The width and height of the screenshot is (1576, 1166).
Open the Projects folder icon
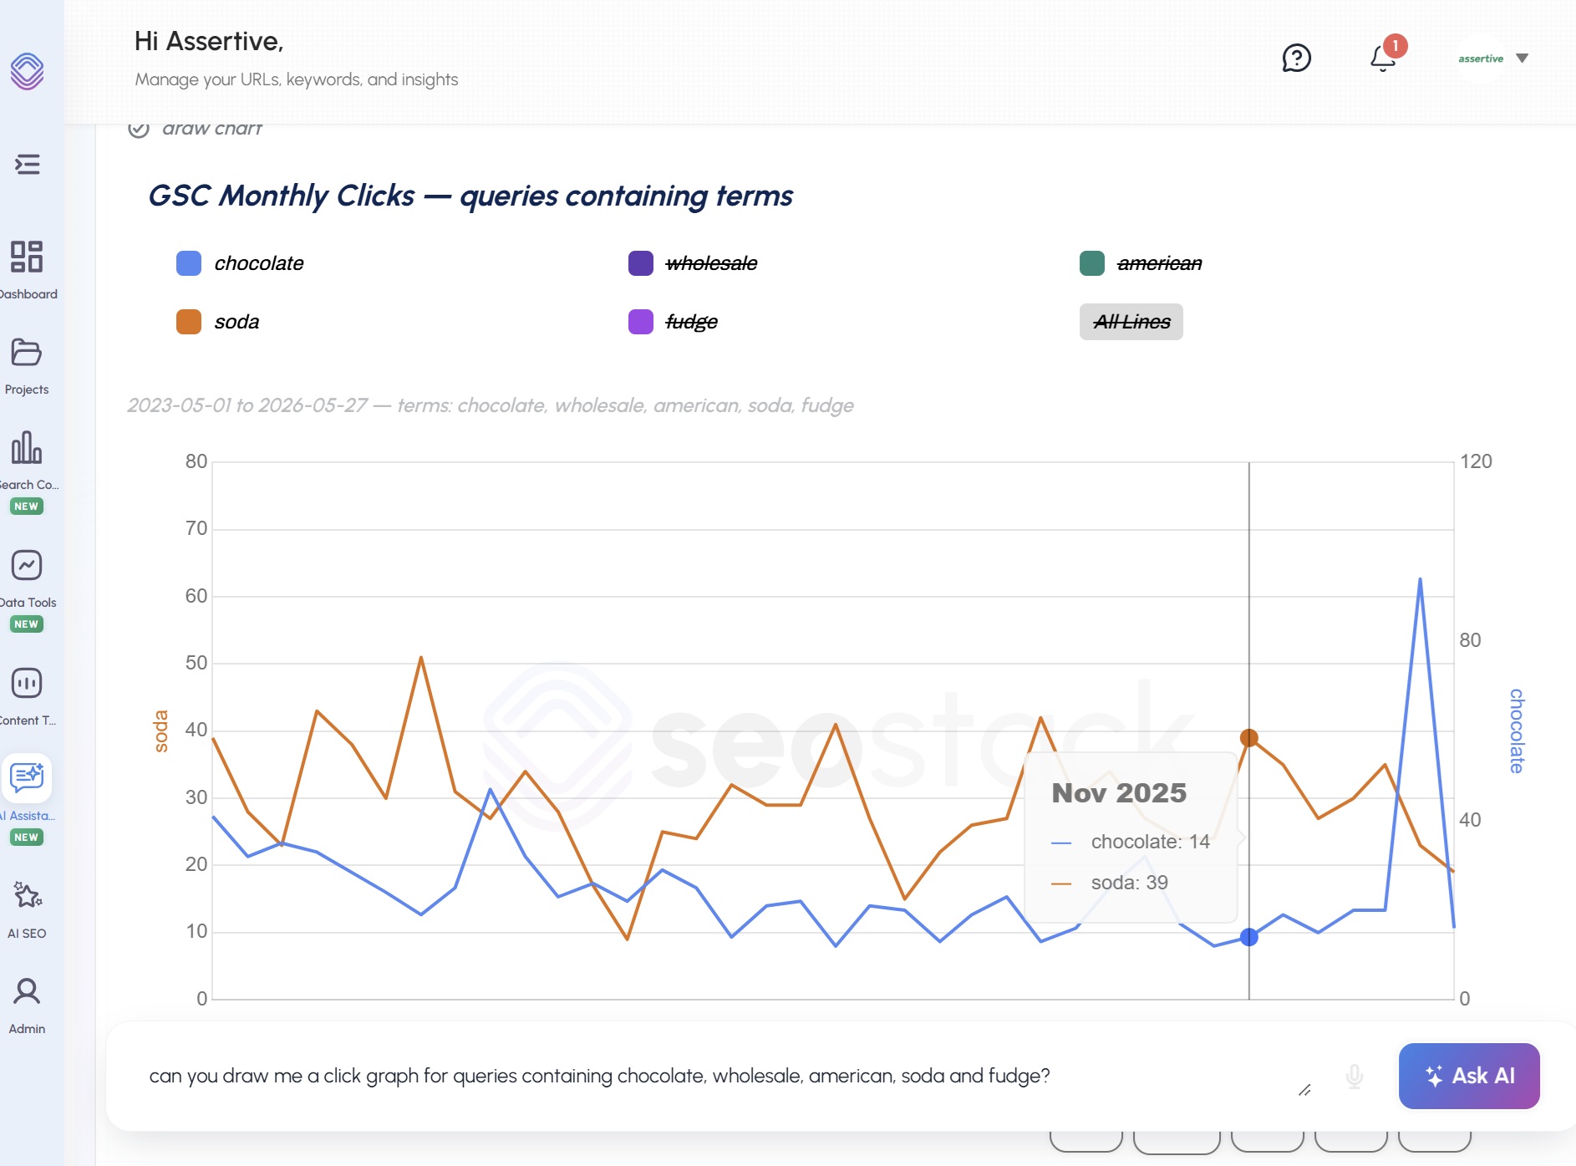coord(27,353)
